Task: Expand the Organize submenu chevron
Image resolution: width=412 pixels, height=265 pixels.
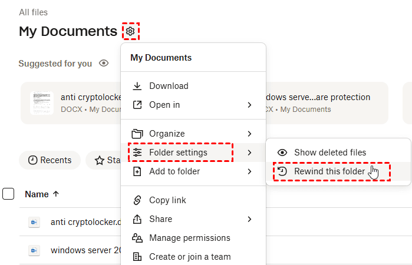Action: pos(249,134)
